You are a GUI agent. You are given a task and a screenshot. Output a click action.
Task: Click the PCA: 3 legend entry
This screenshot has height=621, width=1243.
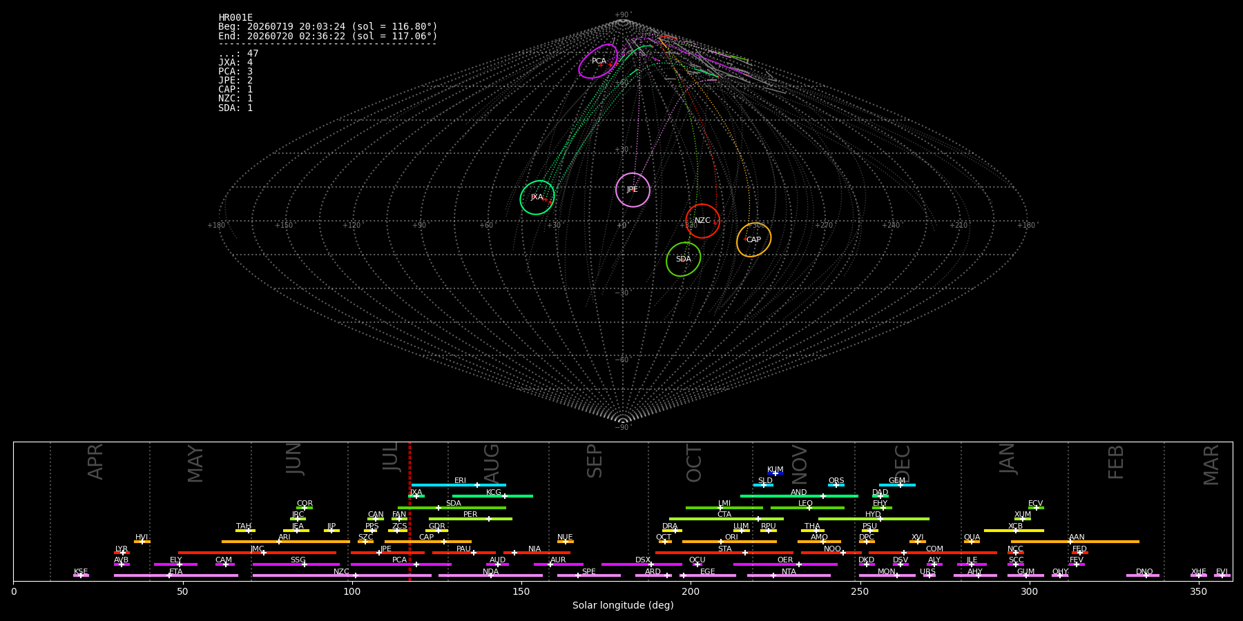pyautogui.click(x=235, y=72)
